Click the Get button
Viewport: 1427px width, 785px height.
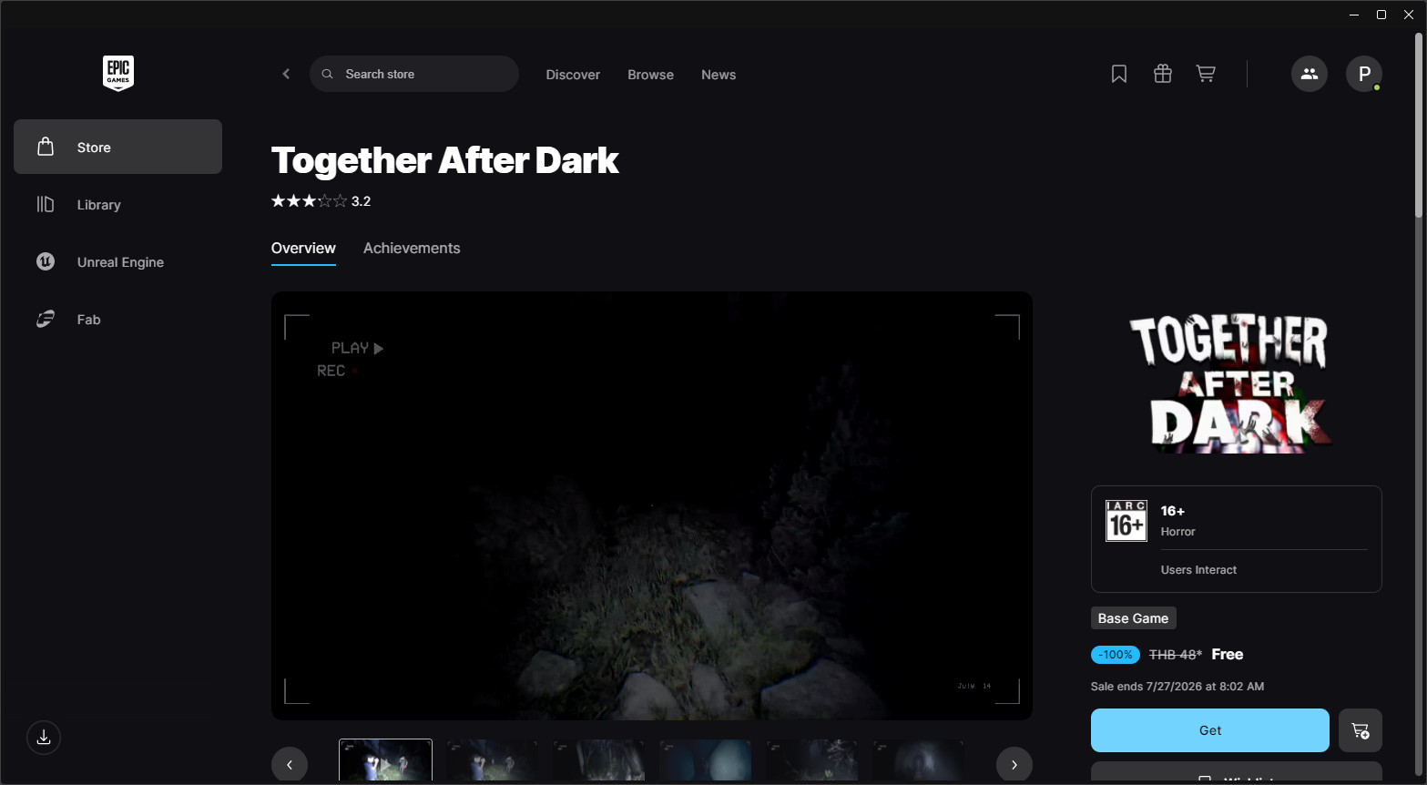pyautogui.click(x=1210, y=730)
